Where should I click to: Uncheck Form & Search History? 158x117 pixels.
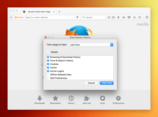pyautogui.click(x=48, y=61)
